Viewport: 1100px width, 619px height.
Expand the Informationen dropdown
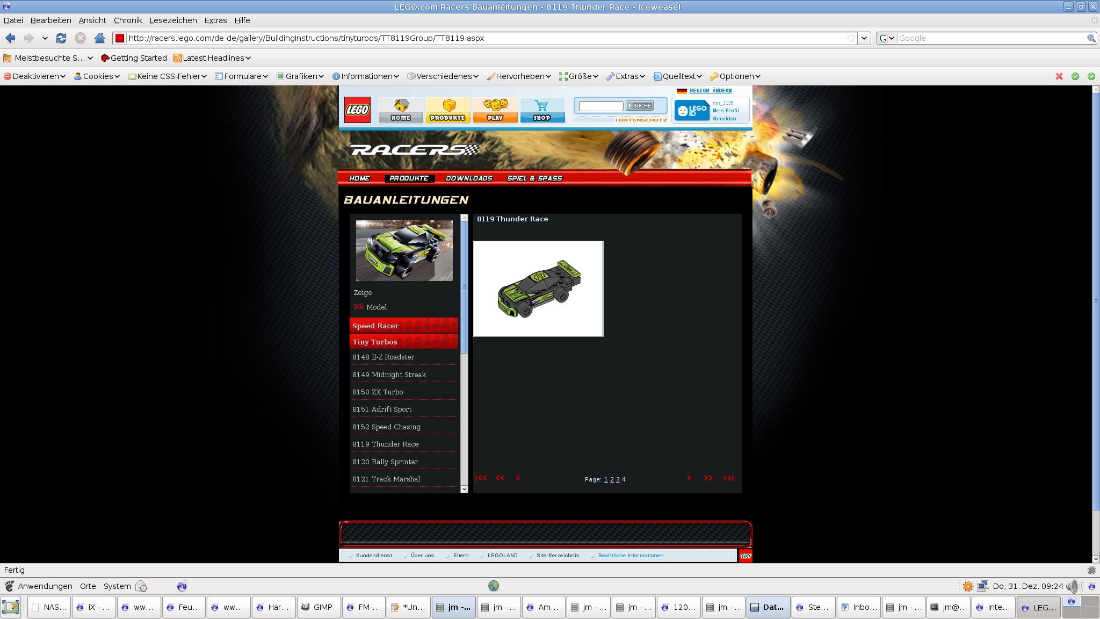coord(365,76)
